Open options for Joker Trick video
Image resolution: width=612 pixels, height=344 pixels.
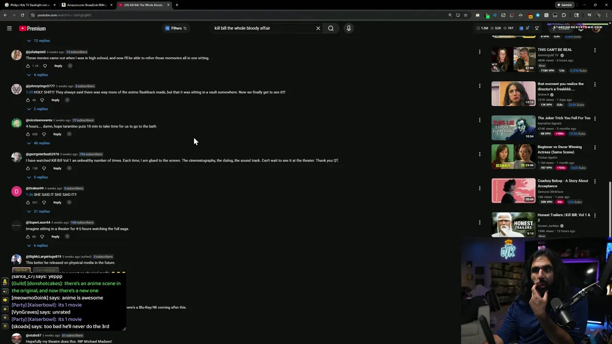[x=595, y=118]
